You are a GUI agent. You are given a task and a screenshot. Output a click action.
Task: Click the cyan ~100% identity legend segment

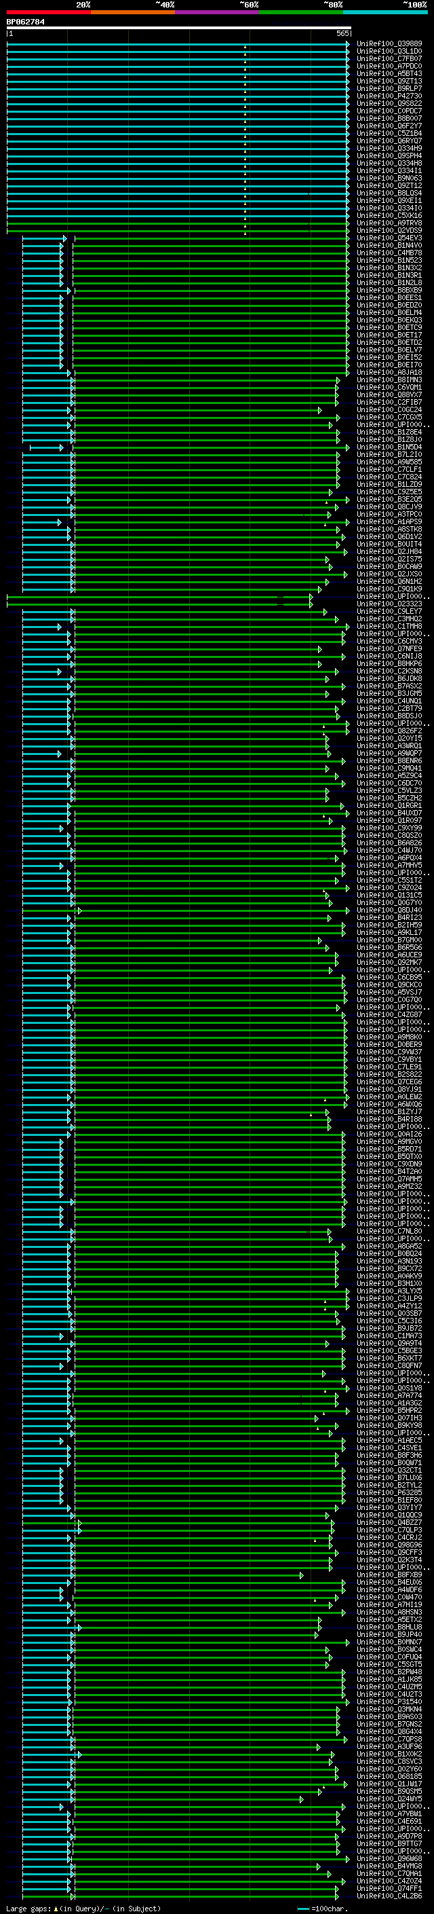coord(385,12)
